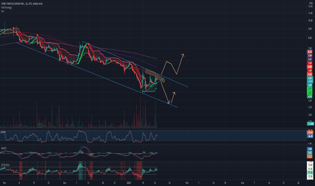315x186 pixels.
Task: Click the Dec date on the time axis
Action: point(65,183)
